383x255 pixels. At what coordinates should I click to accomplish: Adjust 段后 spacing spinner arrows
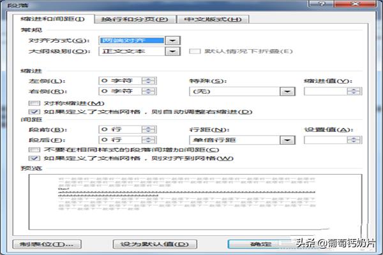149,140
